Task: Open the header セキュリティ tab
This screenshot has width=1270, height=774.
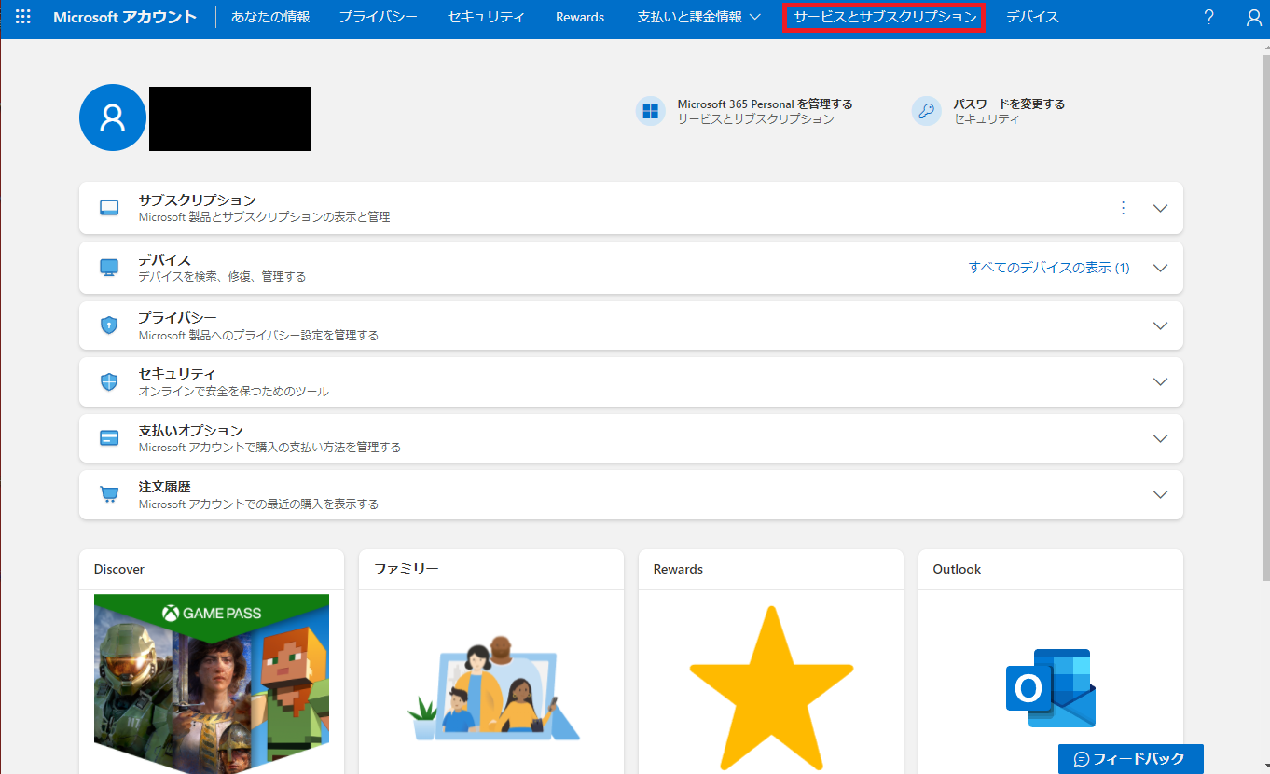Action: click(x=486, y=17)
